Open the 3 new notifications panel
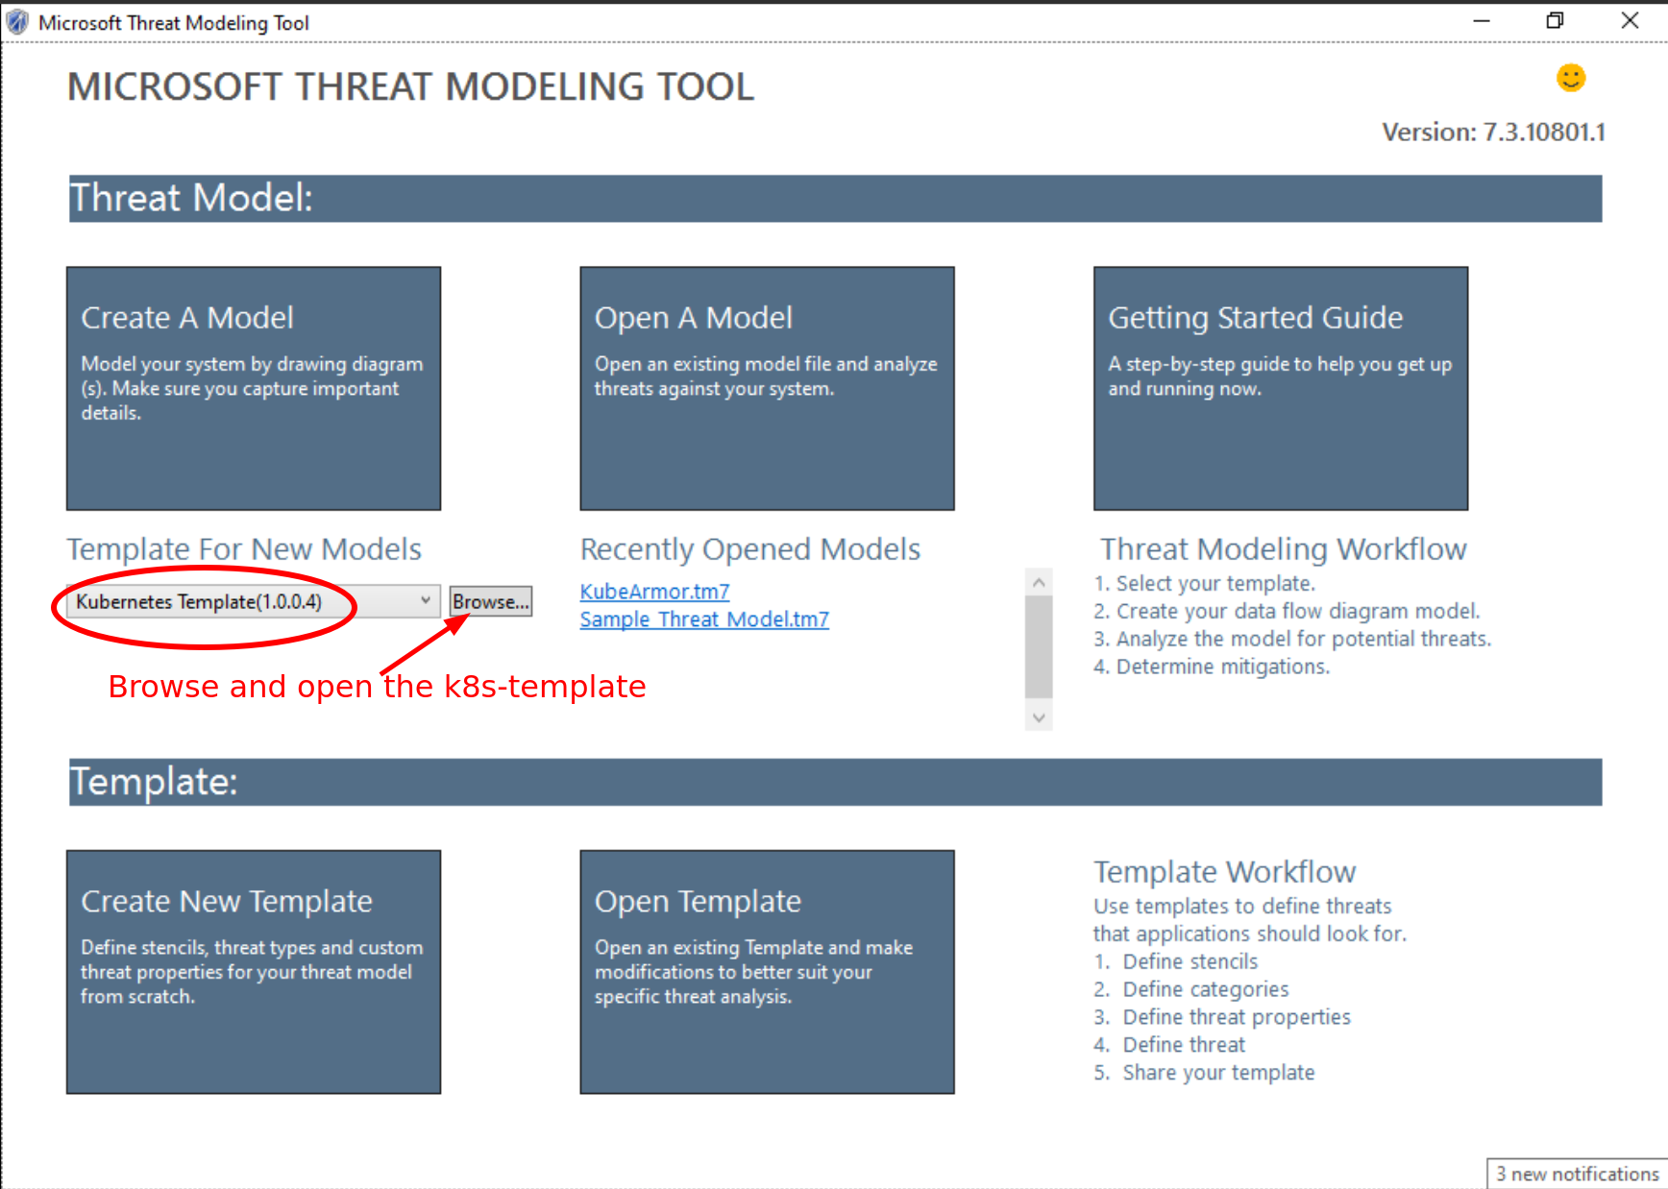 pos(1577,1174)
